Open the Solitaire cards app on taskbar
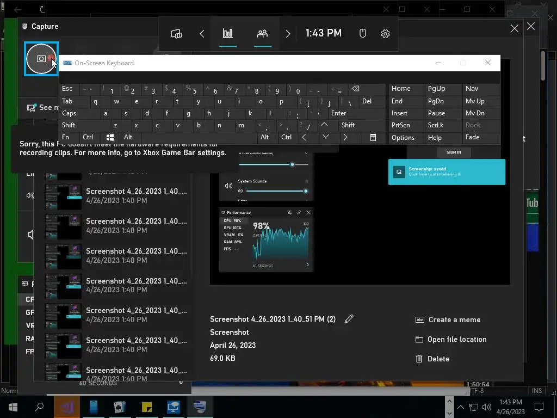This screenshot has width=557, height=418. [x=120, y=407]
